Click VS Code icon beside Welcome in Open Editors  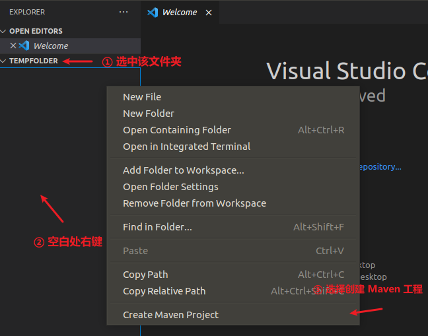24,46
